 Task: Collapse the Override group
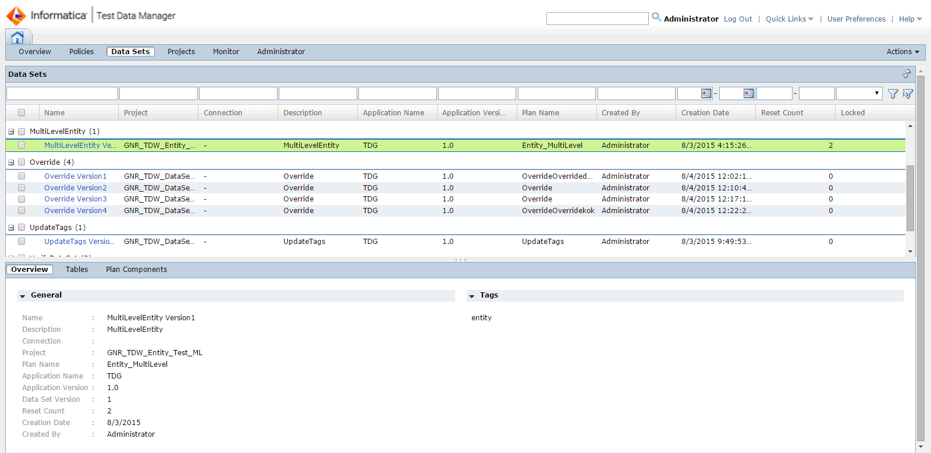(11, 162)
